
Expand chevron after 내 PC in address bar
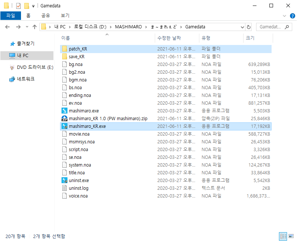click(x=70, y=27)
